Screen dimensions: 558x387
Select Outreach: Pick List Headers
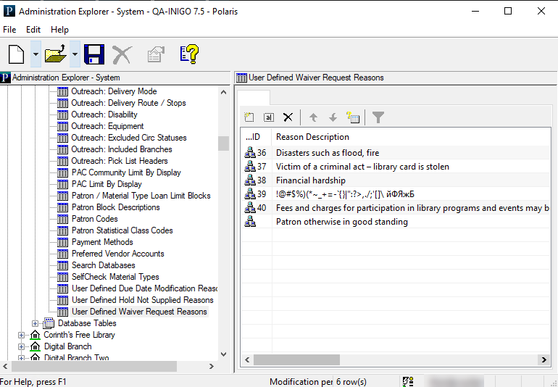click(120, 161)
